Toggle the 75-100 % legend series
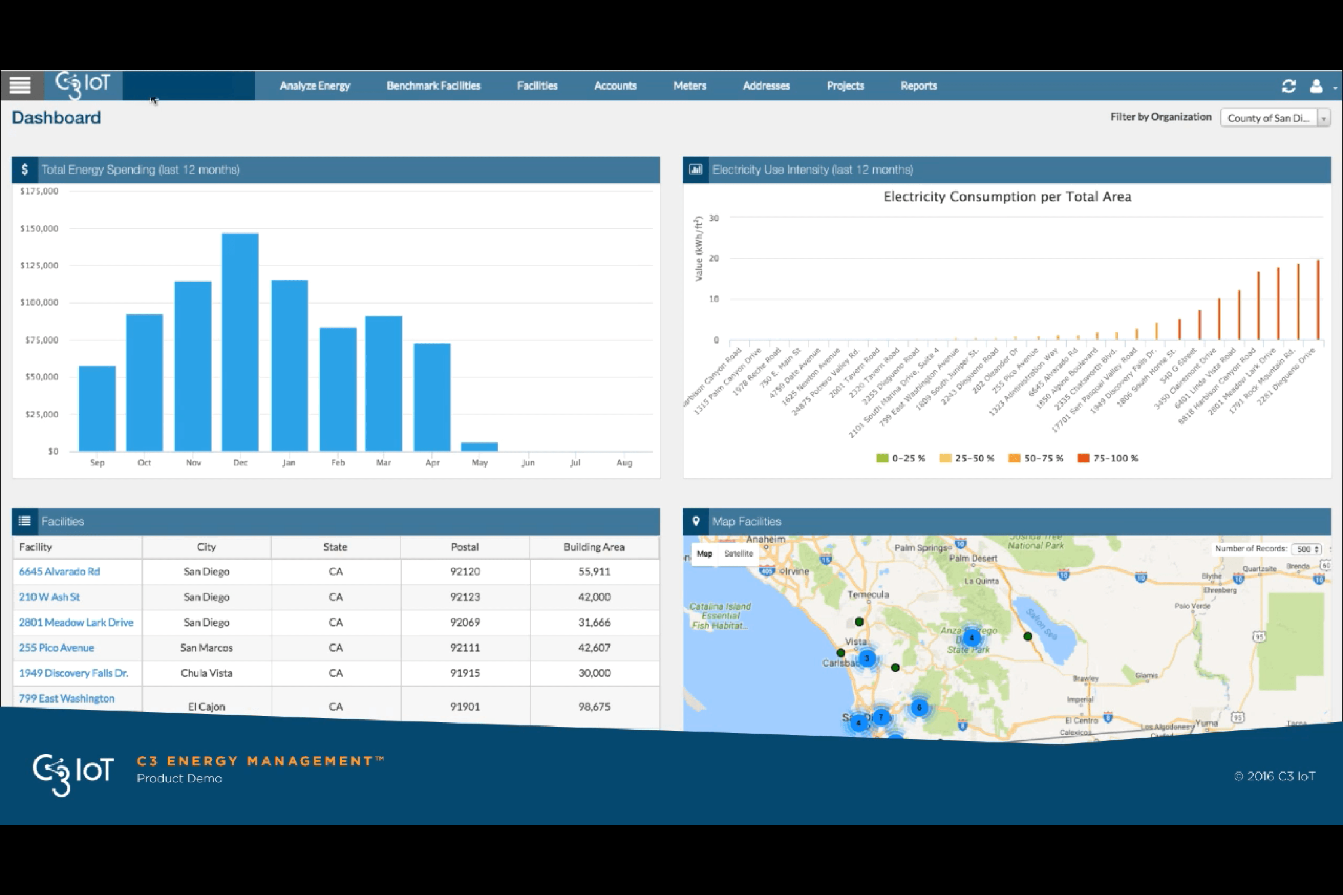Screen dimensions: 1343x895 point(1108,458)
